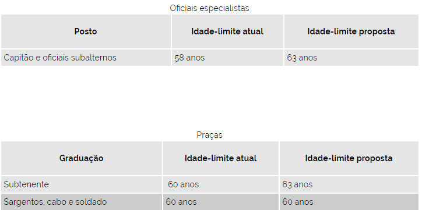Select the 'Graduação' column header
This screenshot has width=422, height=210.
click(81, 158)
